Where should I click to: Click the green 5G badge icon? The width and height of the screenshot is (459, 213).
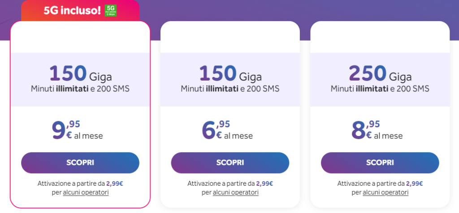coord(110,11)
